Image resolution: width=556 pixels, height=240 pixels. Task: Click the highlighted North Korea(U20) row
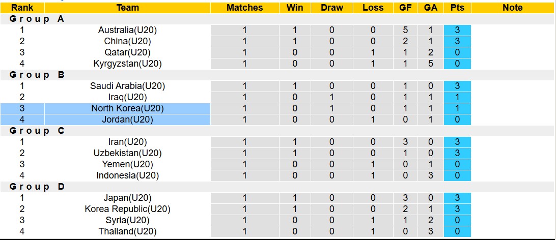click(x=127, y=108)
